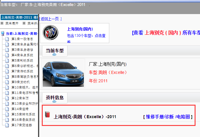This screenshot has height=137, width=200.
Task: Click the Buick logo thumbnail
Action: click(50, 33)
